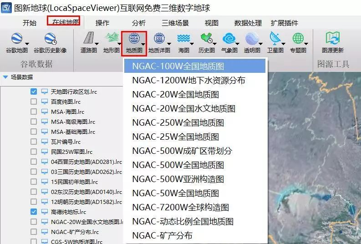The image size is (361, 244).
Task: Open the 数据处理 ribbon tab
Action: pyautogui.click(x=248, y=23)
